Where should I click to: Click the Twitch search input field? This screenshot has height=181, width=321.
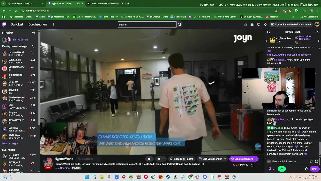(x=146, y=24)
